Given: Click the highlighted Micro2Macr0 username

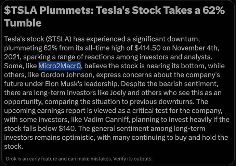Looking at the screenshot, I should pos(60,66).
